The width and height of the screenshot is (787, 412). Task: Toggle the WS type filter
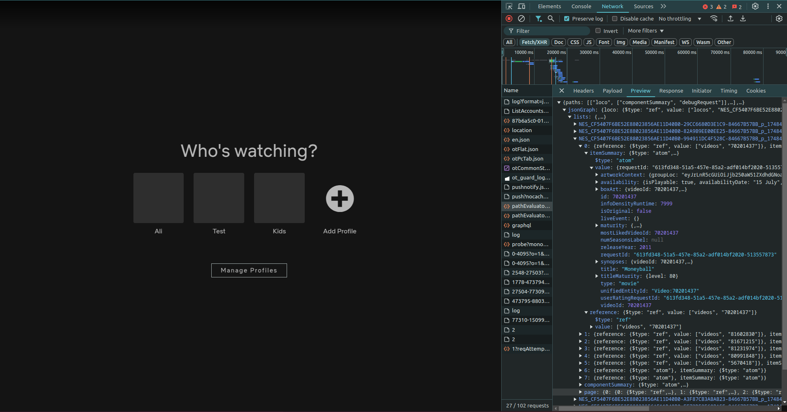point(685,42)
